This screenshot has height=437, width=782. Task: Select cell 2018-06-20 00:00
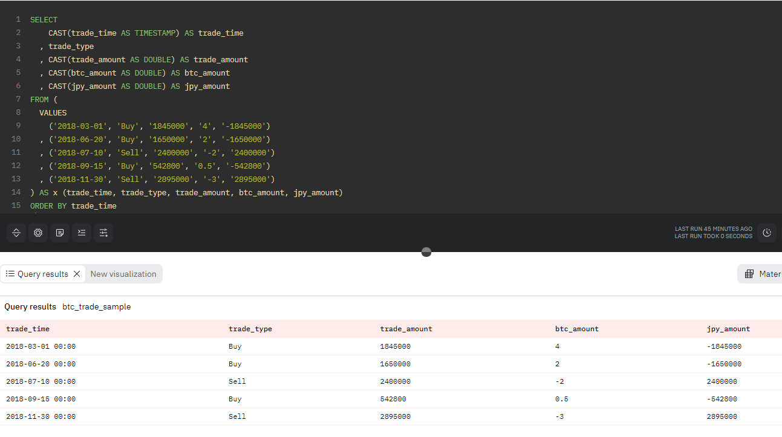pos(41,364)
